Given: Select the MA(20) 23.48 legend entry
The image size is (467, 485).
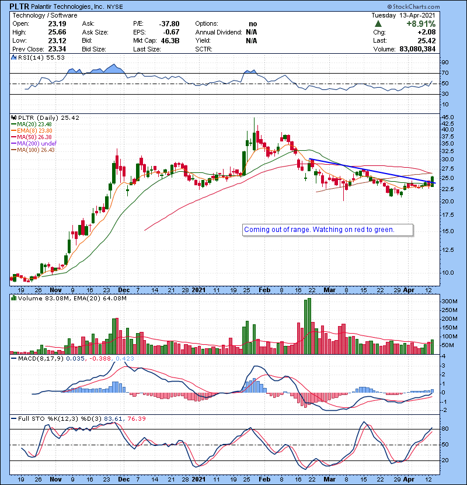Looking at the screenshot, I should point(31,124).
